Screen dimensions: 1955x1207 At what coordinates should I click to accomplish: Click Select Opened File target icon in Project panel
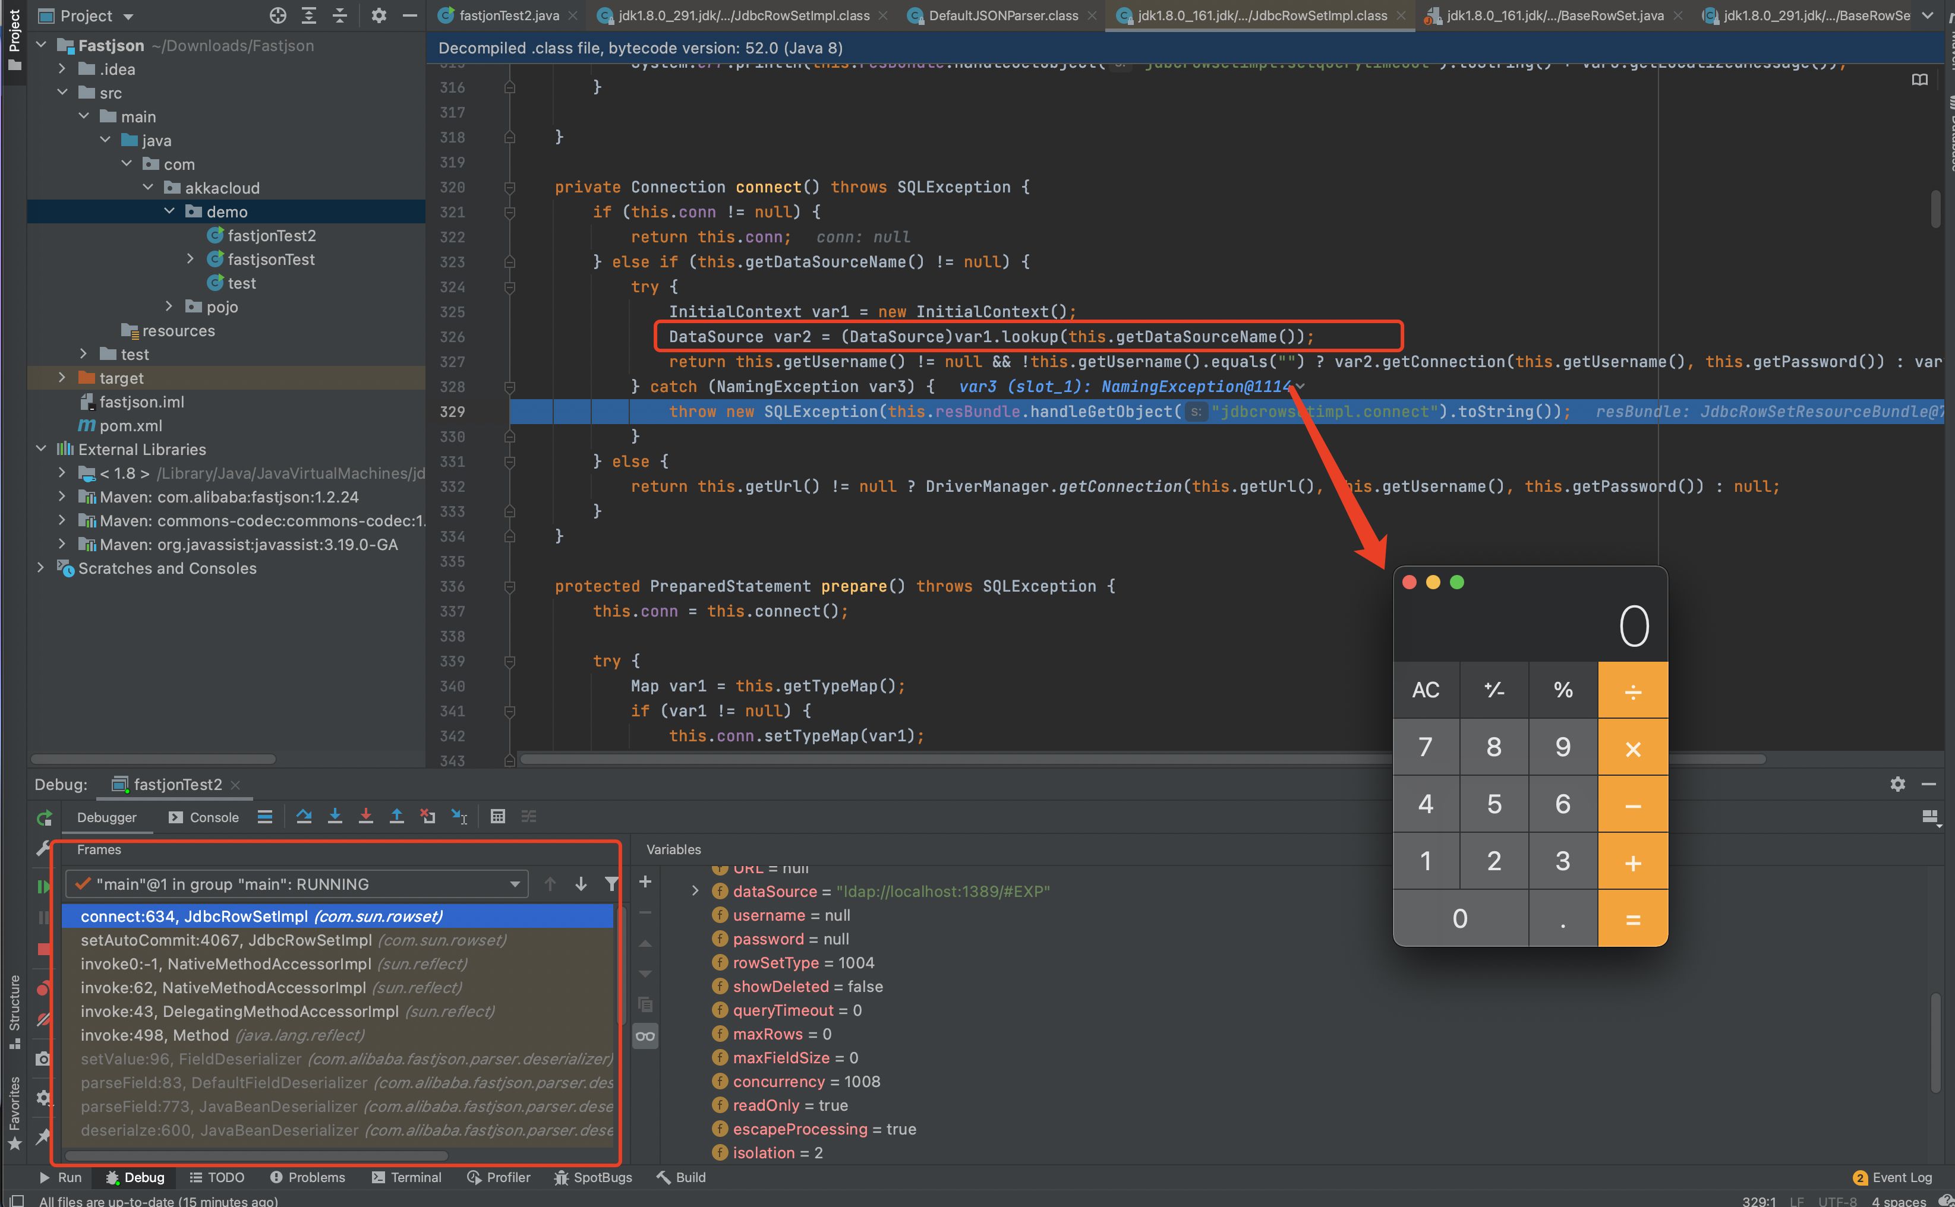278,15
